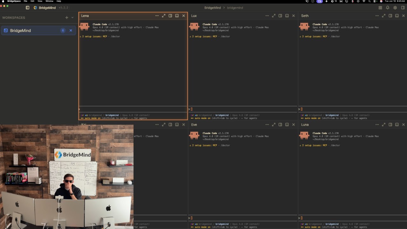Image resolution: width=407 pixels, height=229 pixels.
Task: Close the Lux pane
Action: 293,16
